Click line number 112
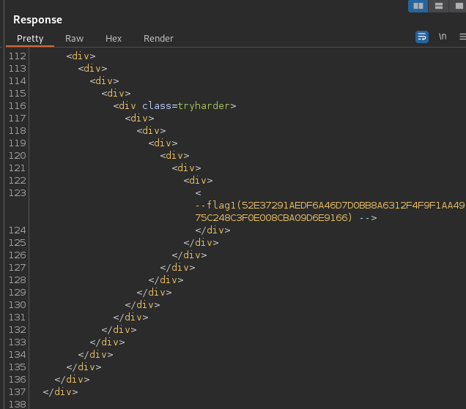The image size is (466, 409). tap(18, 56)
